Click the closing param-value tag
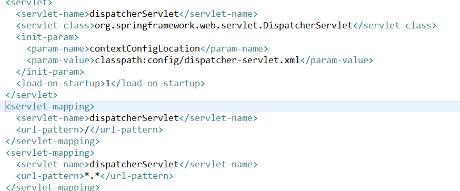This screenshot has width=460, height=191. point(336,61)
